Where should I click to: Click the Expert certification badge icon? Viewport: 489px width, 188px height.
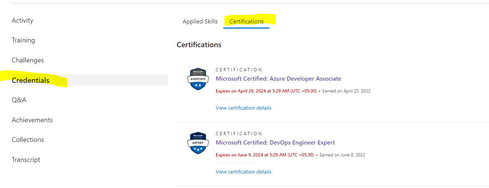click(198, 143)
